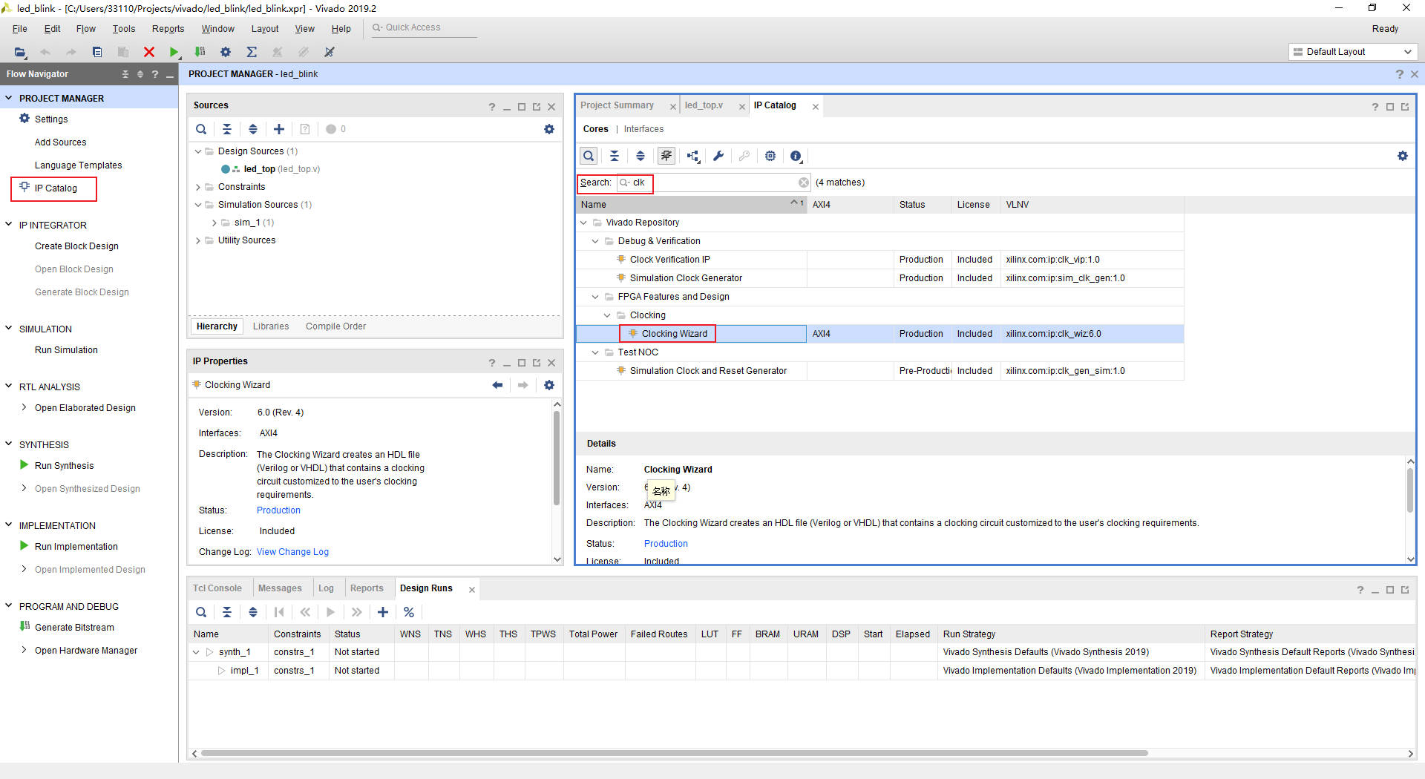Expand all in the Sources panel
1425x779 pixels.
(253, 129)
